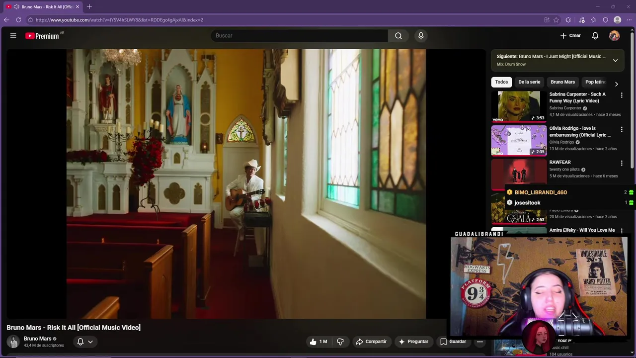636x358 pixels.
Task: Open Bruno Mars channel avatar
Action: 13,342
